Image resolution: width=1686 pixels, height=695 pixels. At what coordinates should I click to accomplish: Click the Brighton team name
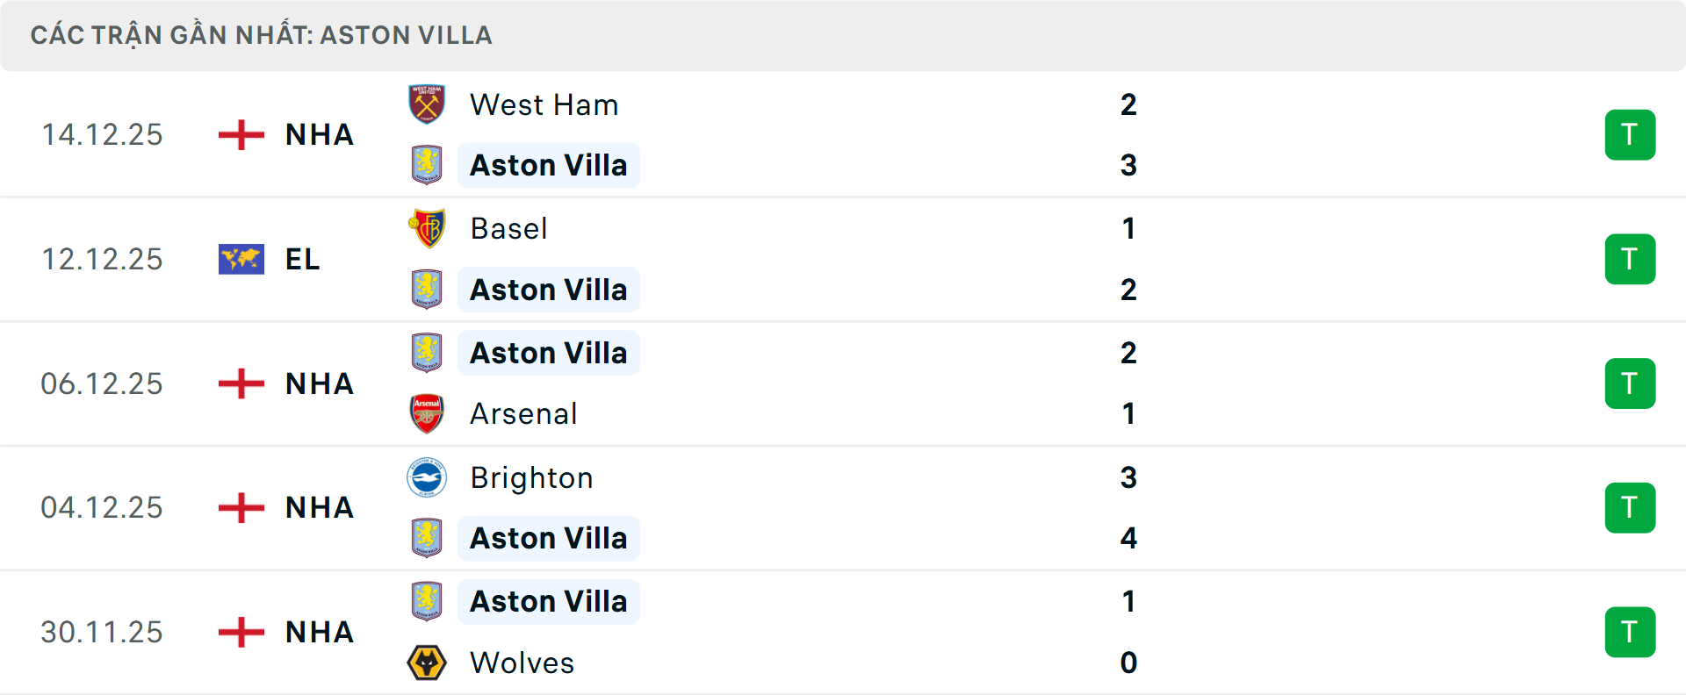tap(531, 477)
